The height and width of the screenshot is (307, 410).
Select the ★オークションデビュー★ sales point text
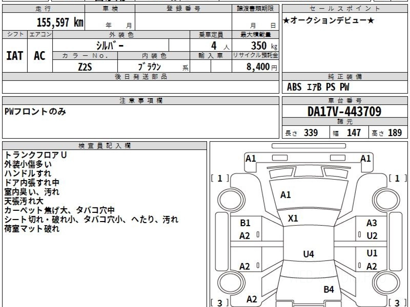click(x=329, y=21)
